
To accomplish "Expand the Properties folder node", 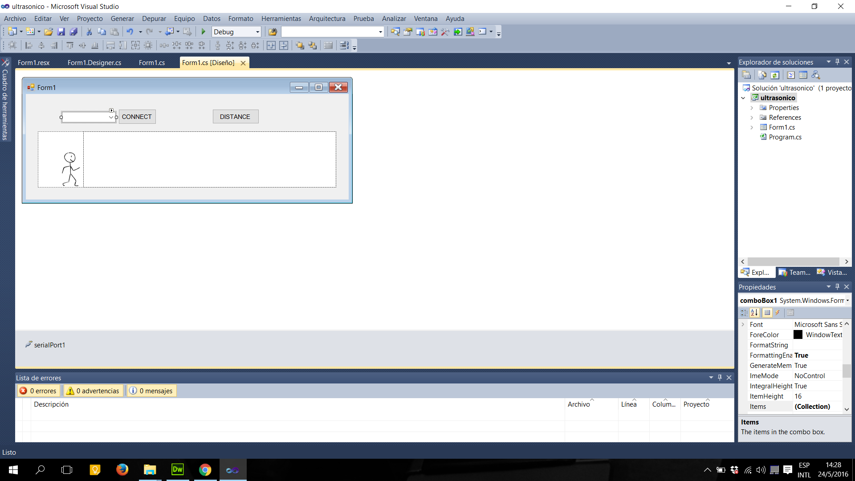I will coord(752,108).
